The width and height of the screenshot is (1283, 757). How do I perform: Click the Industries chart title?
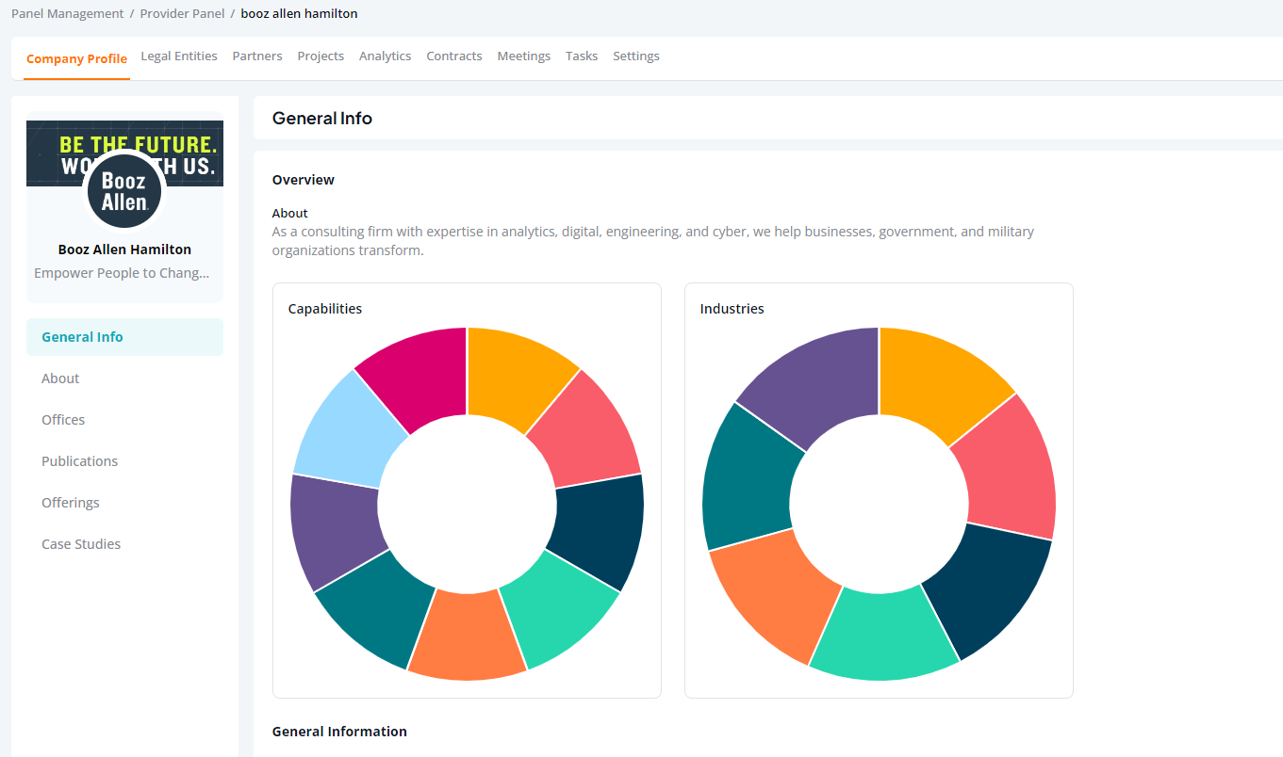(732, 309)
